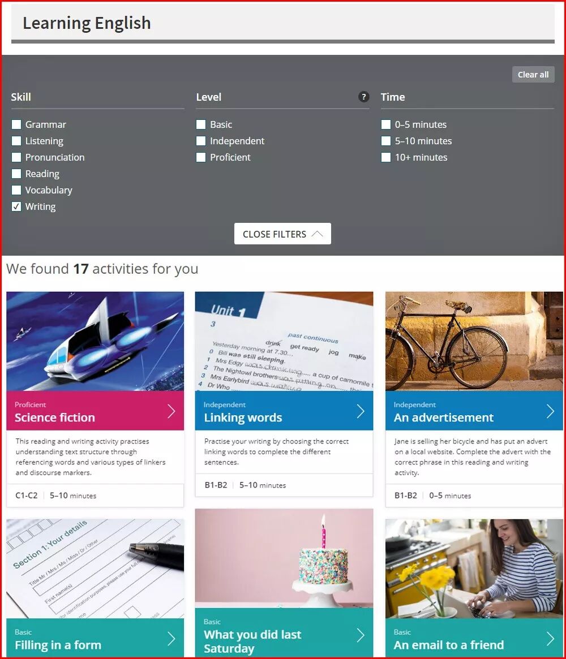Click the bicycle advertisement thumbnail
This screenshot has height=659, width=566.
click(474, 341)
